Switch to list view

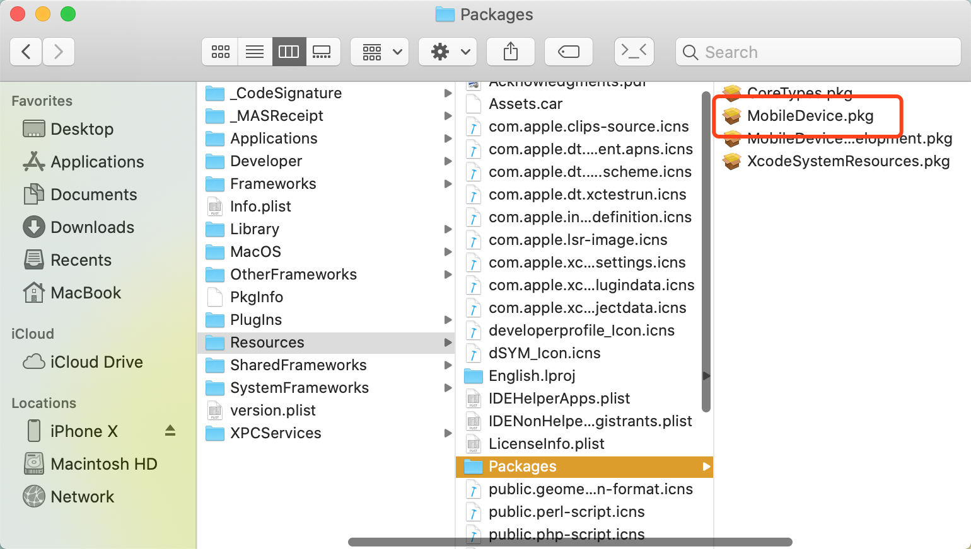[x=255, y=52]
